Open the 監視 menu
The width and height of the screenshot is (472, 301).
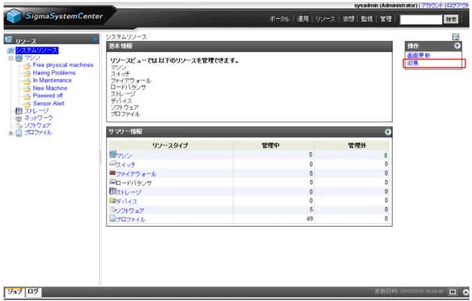(x=367, y=19)
